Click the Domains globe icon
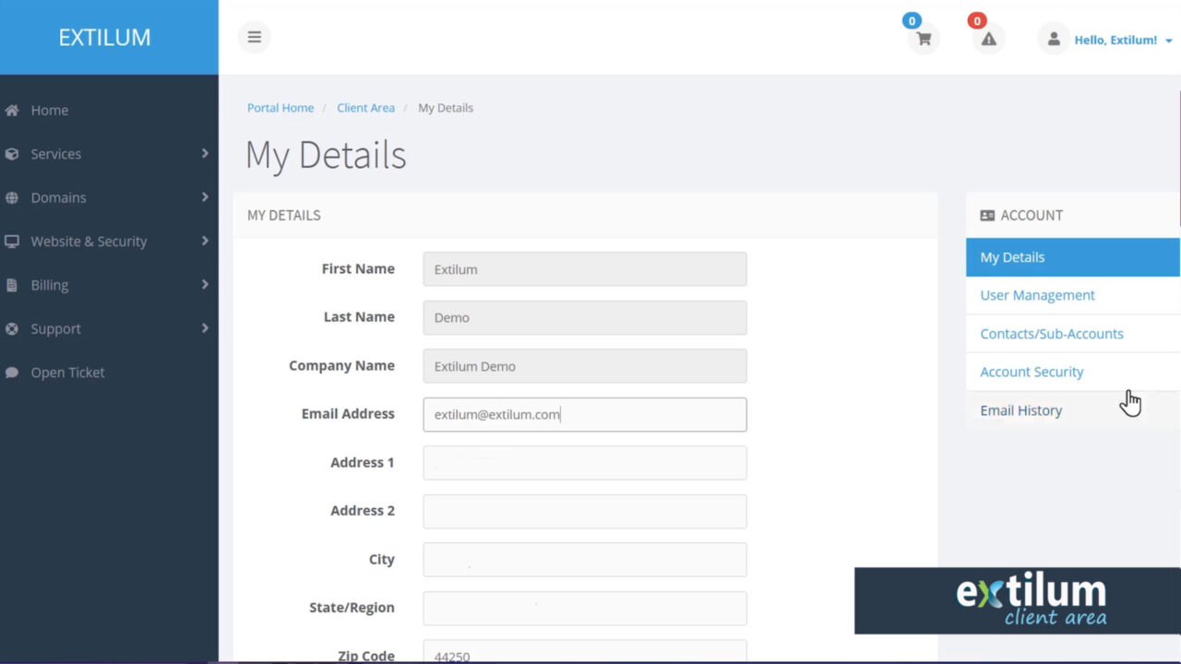The width and height of the screenshot is (1181, 664). tap(12, 197)
